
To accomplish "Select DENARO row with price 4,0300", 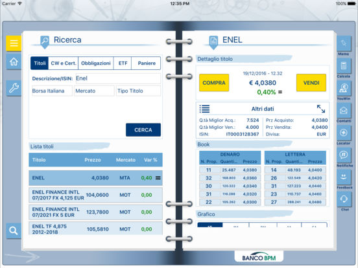I will pos(230,202).
